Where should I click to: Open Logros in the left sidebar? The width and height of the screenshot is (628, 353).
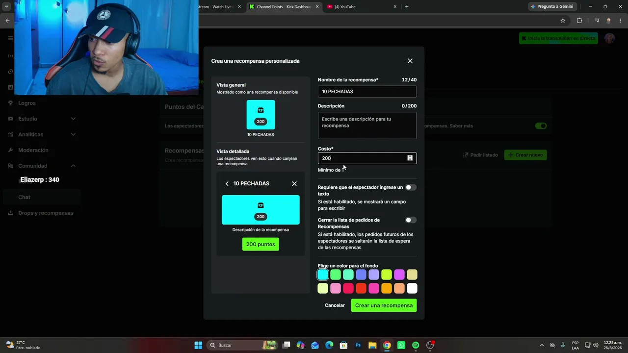pos(27,103)
